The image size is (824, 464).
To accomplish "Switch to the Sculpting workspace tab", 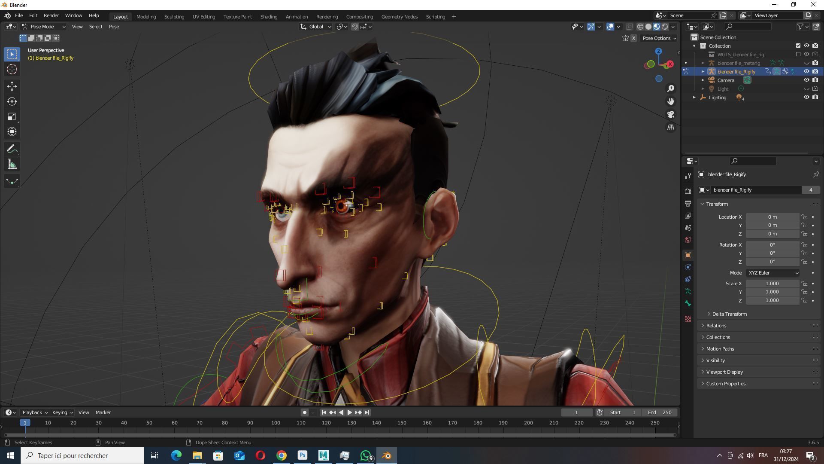I will click(x=174, y=17).
